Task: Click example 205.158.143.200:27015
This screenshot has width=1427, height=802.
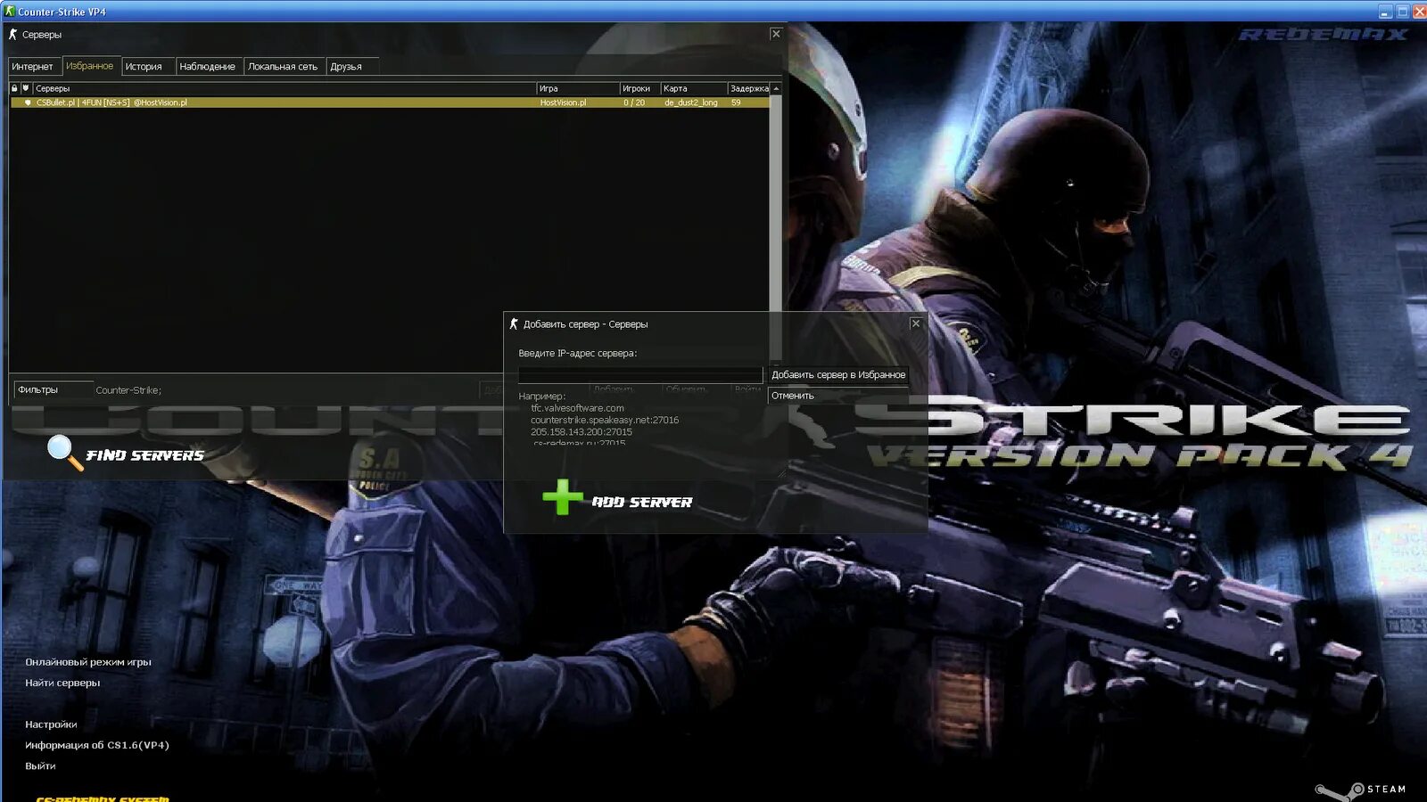Action: (582, 432)
